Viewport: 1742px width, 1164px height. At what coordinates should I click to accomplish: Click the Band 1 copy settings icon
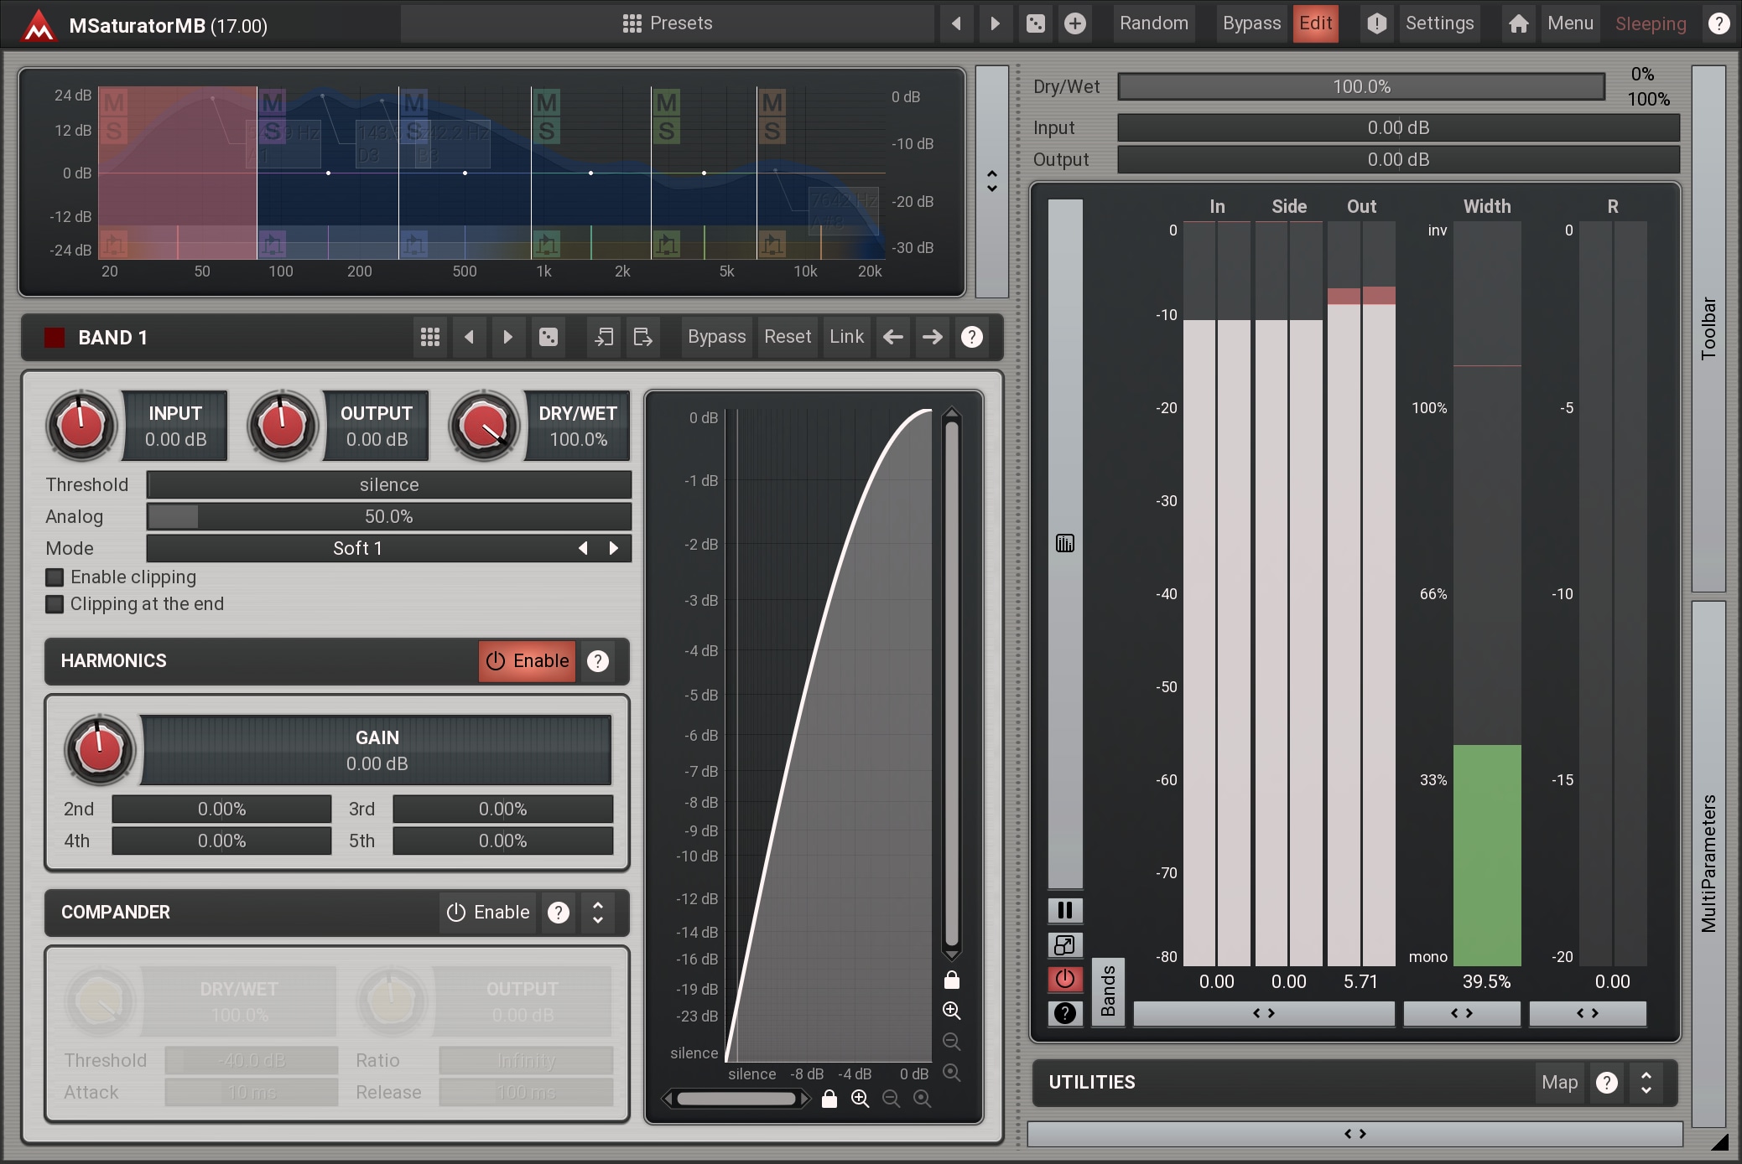(x=604, y=337)
